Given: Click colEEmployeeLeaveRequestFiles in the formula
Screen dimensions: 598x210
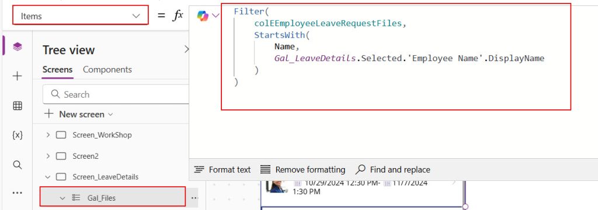Looking at the screenshot, I should [328, 23].
